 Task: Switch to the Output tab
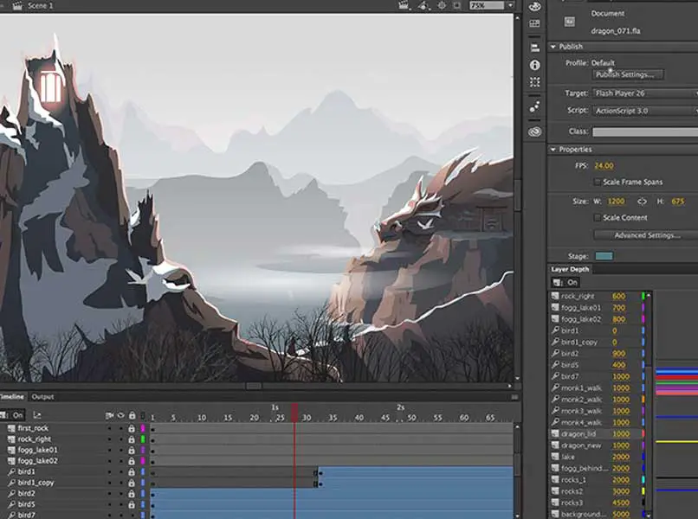42,397
